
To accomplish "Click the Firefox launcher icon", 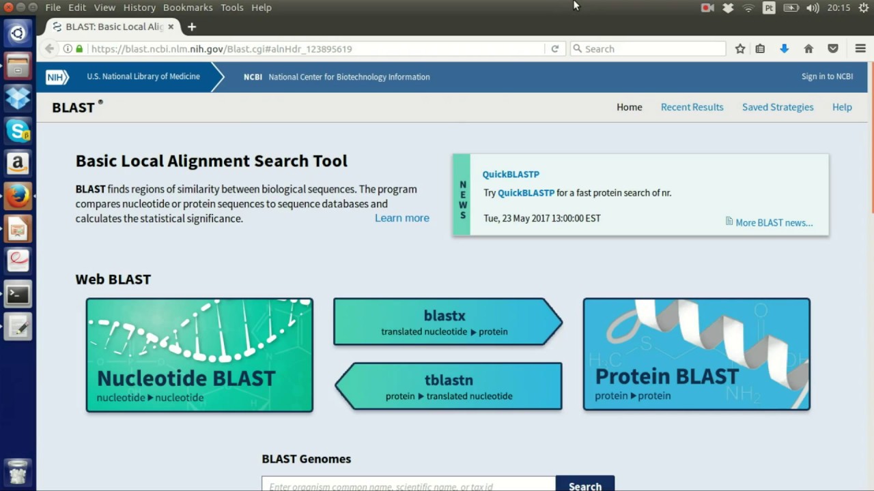I will click(18, 197).
